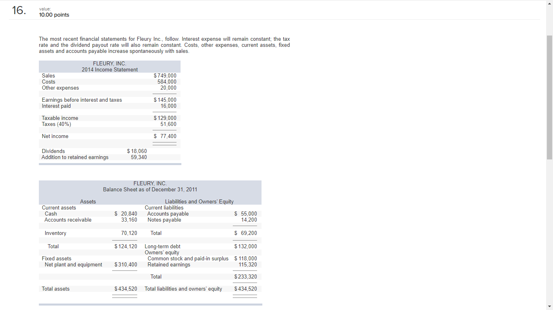
Task: Click the question number 16 label
Action: point(18,11)
